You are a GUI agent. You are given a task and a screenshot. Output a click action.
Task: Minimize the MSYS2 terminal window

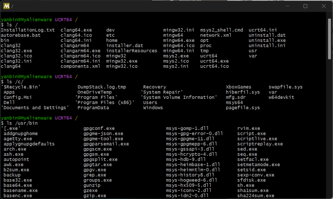(x=286, y=6)
